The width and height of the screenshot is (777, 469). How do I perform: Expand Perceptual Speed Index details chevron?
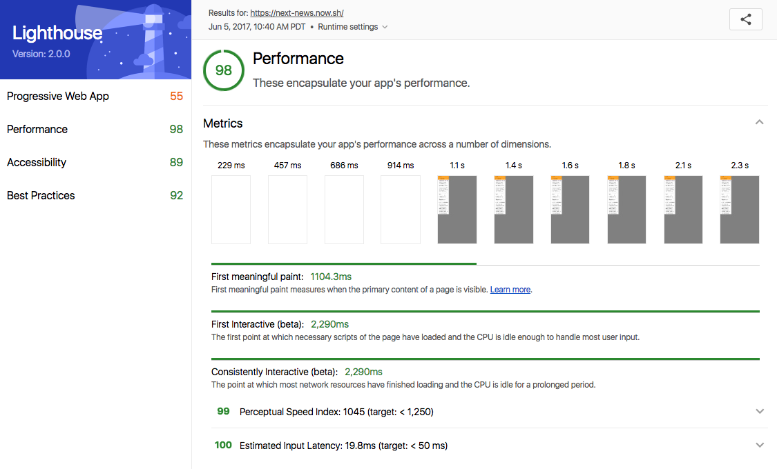[x=760, y=411]
